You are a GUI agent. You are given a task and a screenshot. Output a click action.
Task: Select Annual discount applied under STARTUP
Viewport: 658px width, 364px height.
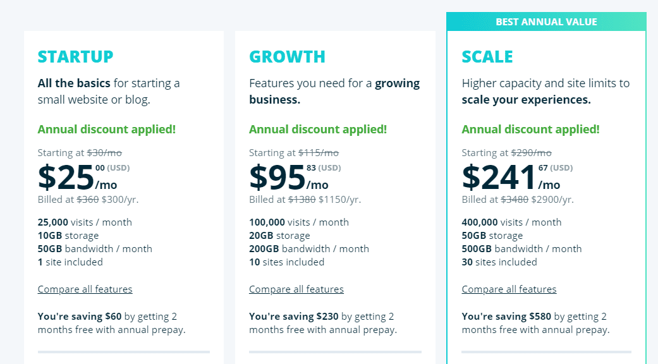pyautogui.click(x=106, y=129)
